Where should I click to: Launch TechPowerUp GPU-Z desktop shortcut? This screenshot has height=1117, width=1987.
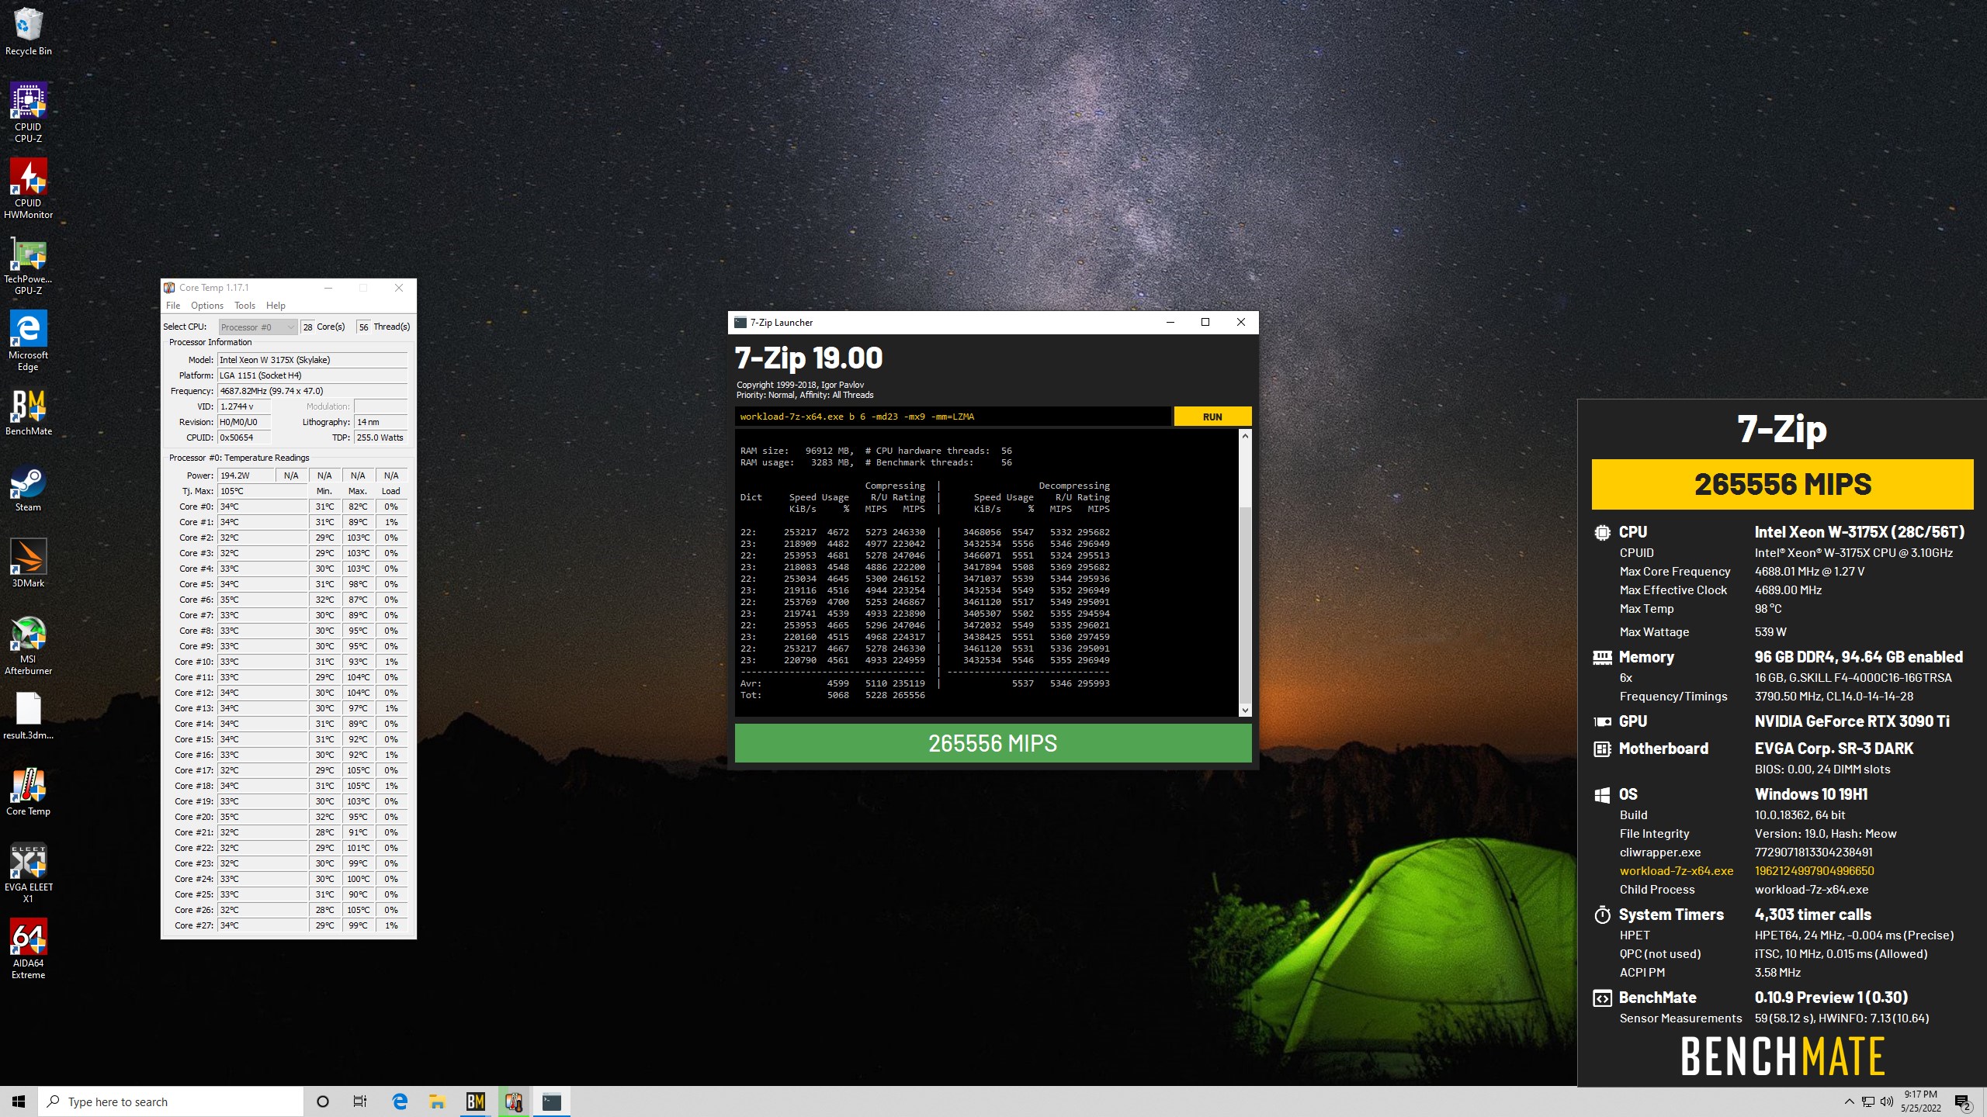click(x=28, y=265)
